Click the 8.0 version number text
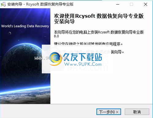Image resolution: width=153 pixels, height=118 pixels. click(57, 36)
